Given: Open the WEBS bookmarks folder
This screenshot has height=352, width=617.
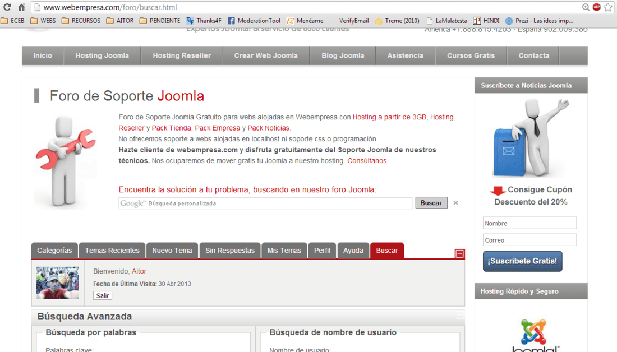Looking at the screenshot, I should click(43, 21).
